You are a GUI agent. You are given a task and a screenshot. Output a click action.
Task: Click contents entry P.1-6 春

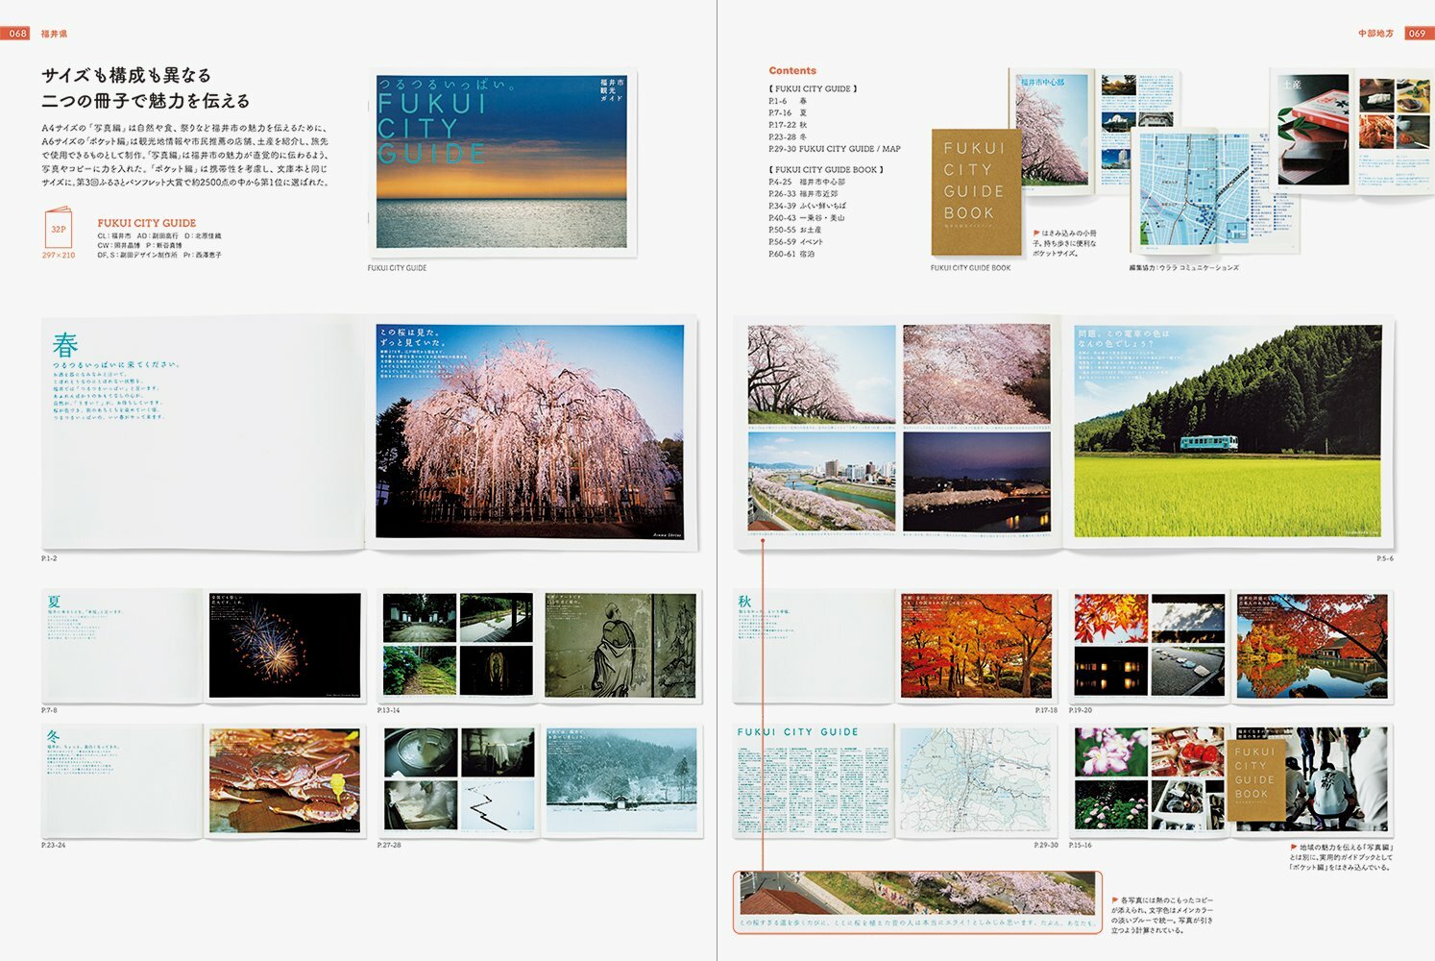pos(788,101)
